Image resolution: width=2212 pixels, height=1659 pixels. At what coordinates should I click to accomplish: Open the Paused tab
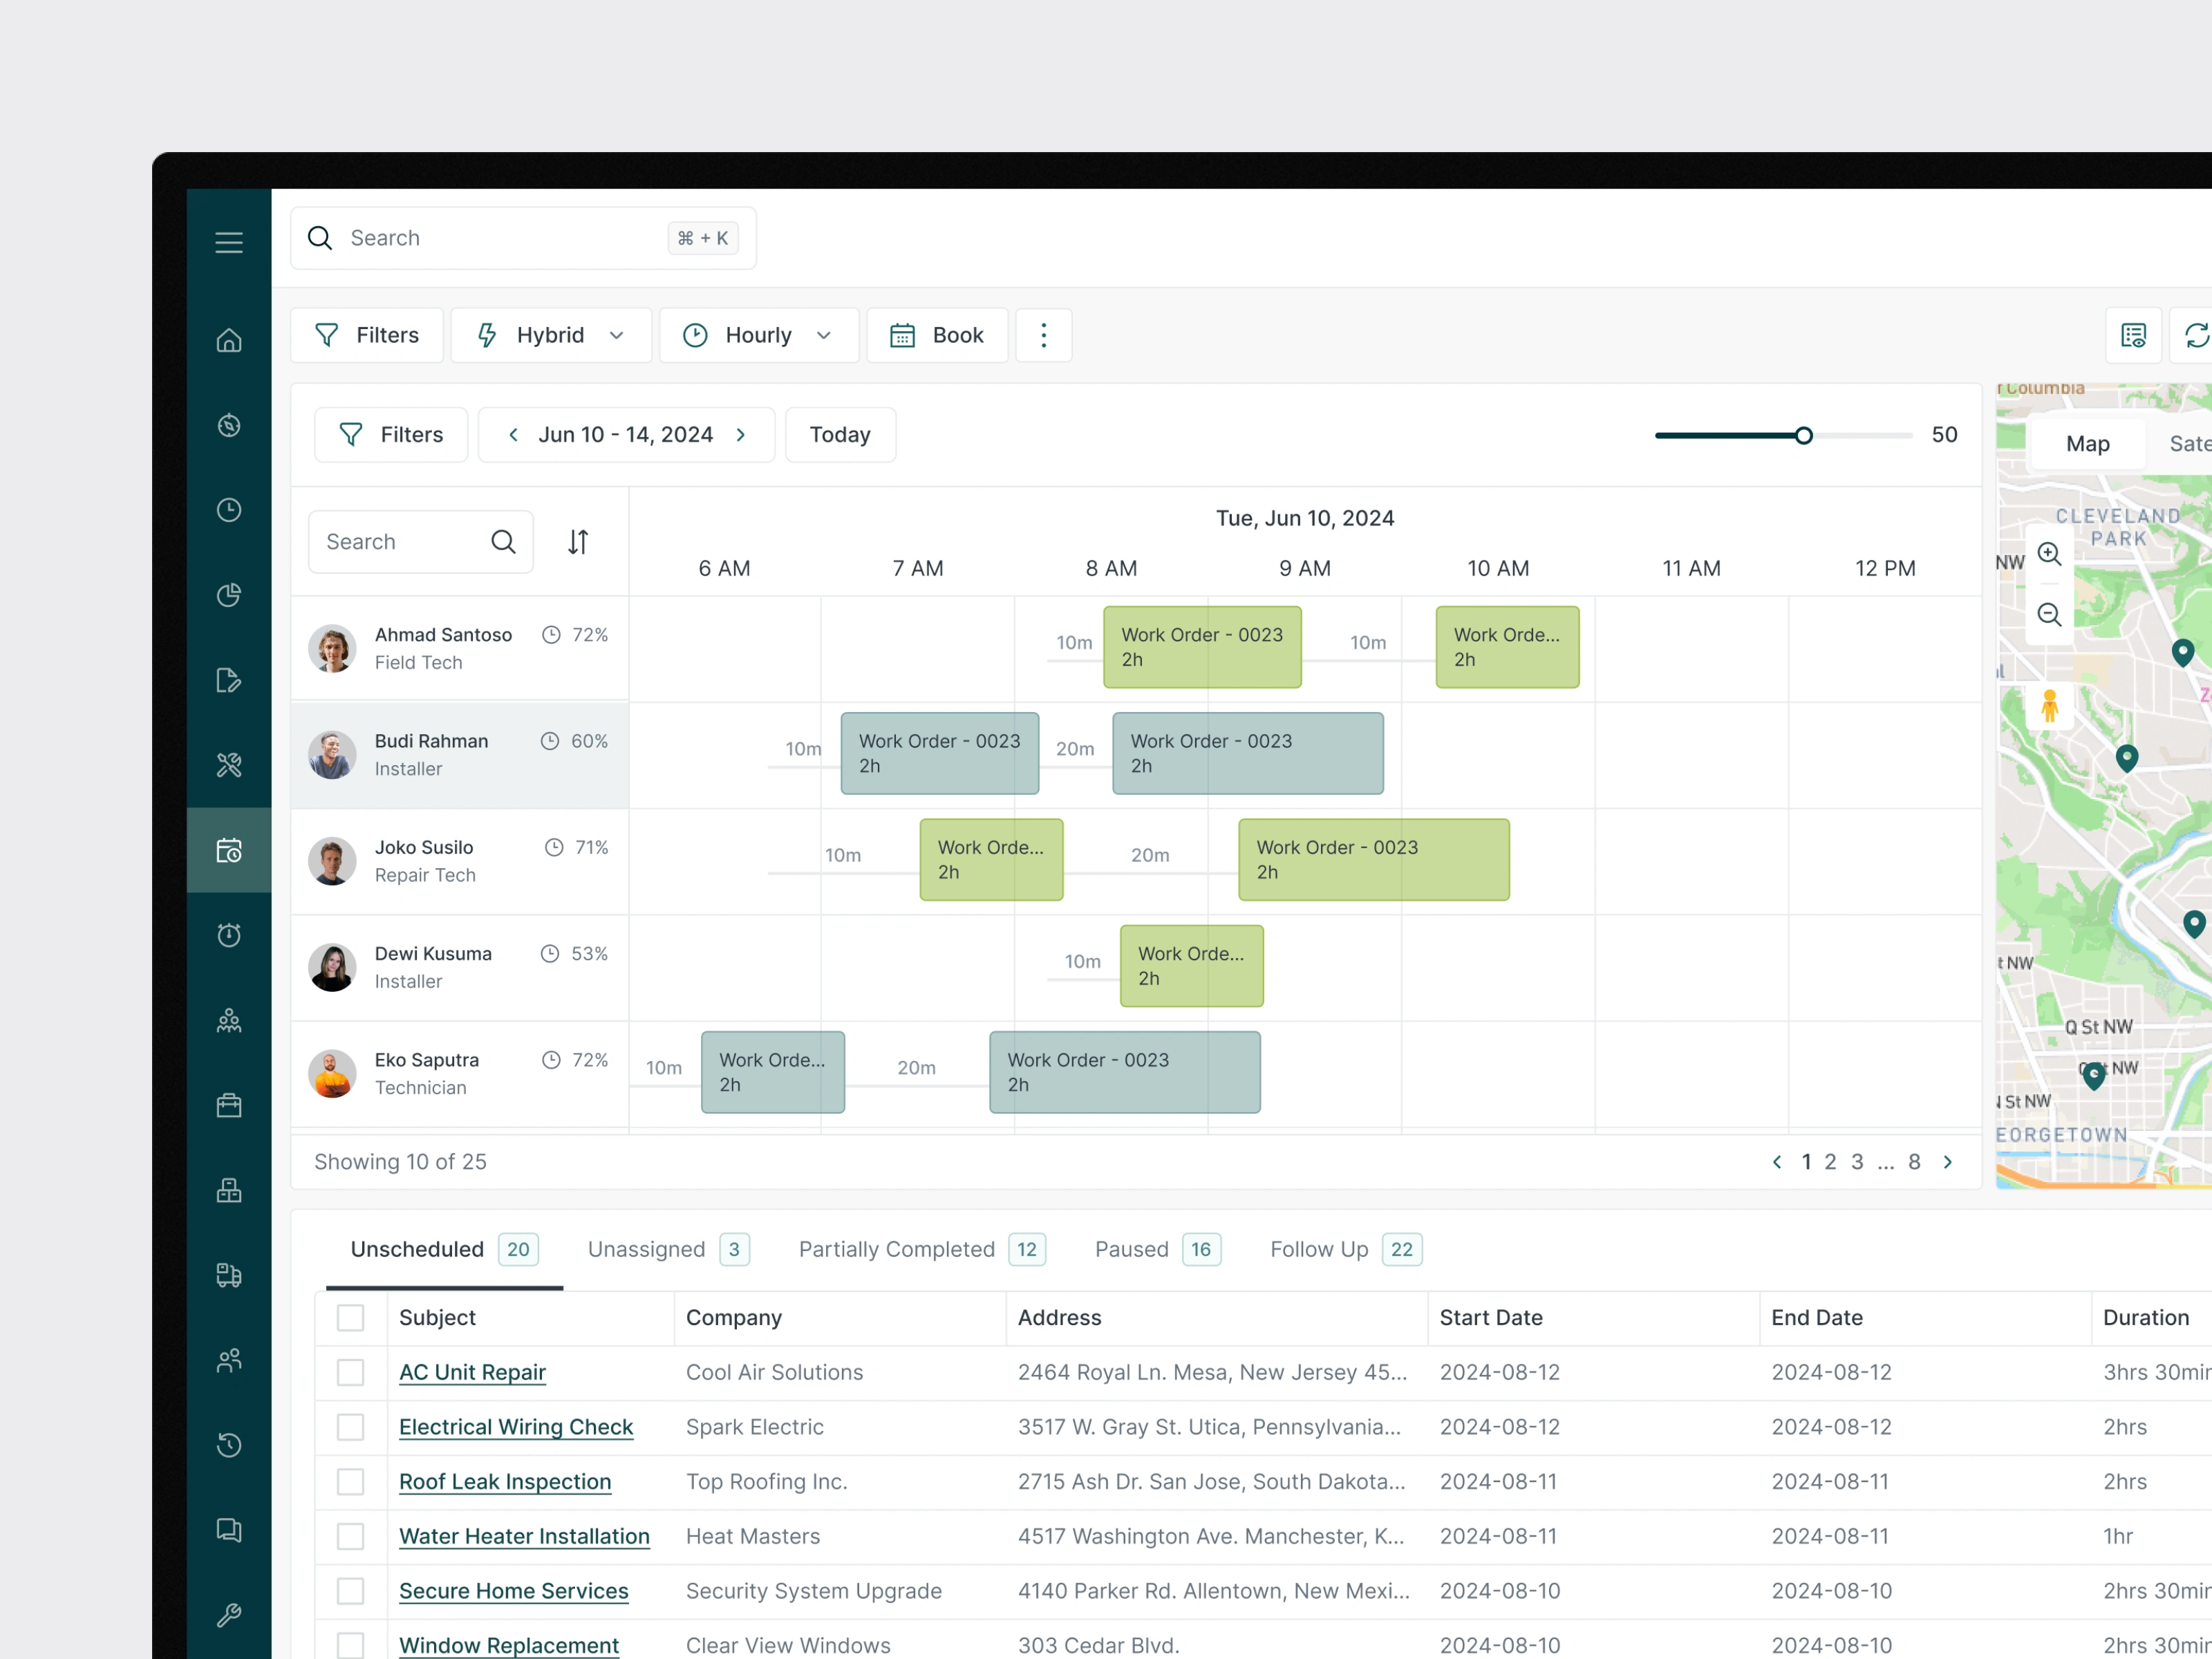(x=1158, y=1249)
